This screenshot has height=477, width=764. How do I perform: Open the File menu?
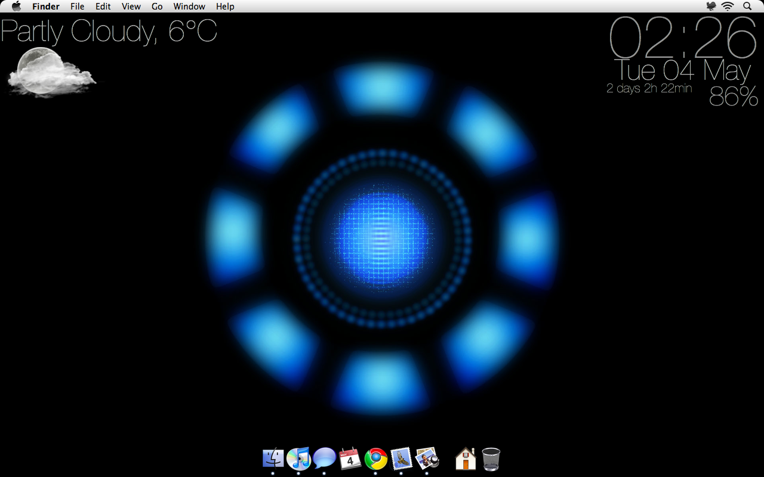click(77, 7)
